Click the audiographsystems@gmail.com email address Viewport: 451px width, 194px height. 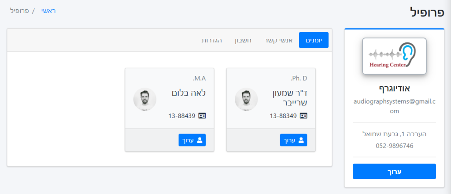tap(394, 106)
